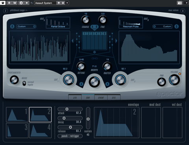Click the link chain icon above Morph

tap(94, 58)
